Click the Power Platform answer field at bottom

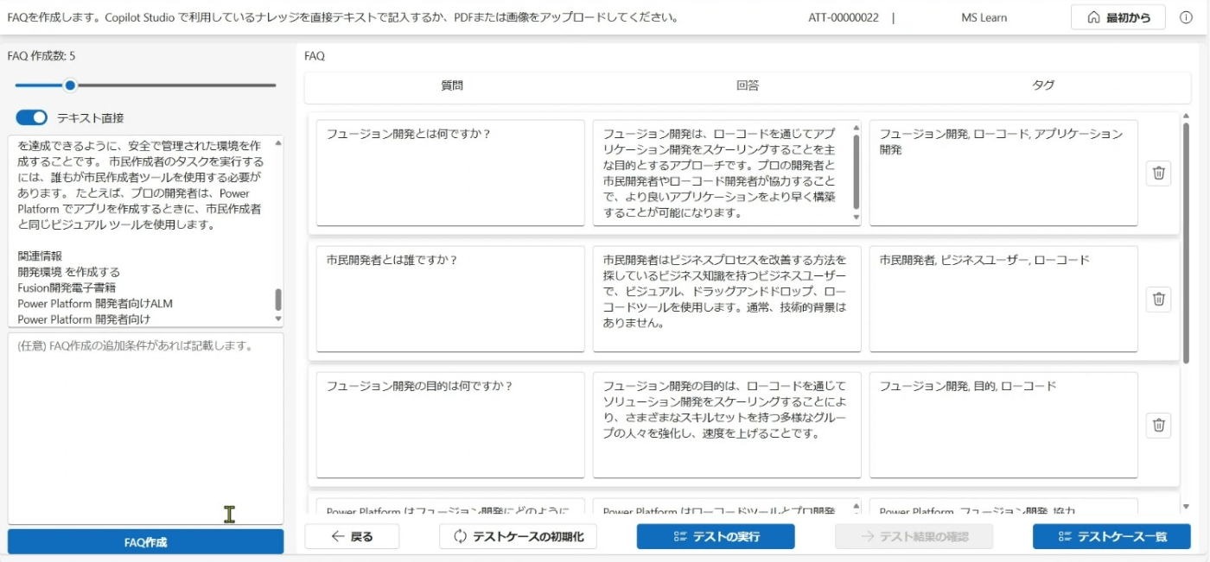click(x=727, y=508)
